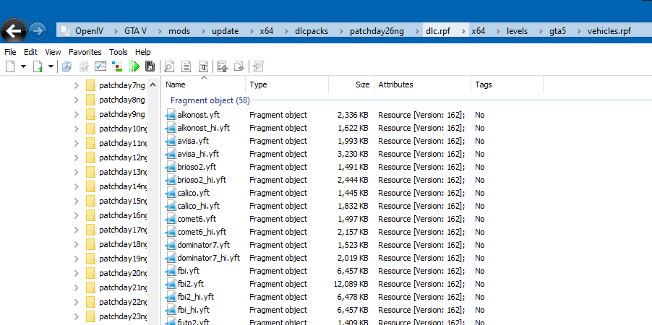This screenshot has width=652, height=325.
Task: Navigate to vehicles.rpf in breadcrumb path
Action: (609, 31)
